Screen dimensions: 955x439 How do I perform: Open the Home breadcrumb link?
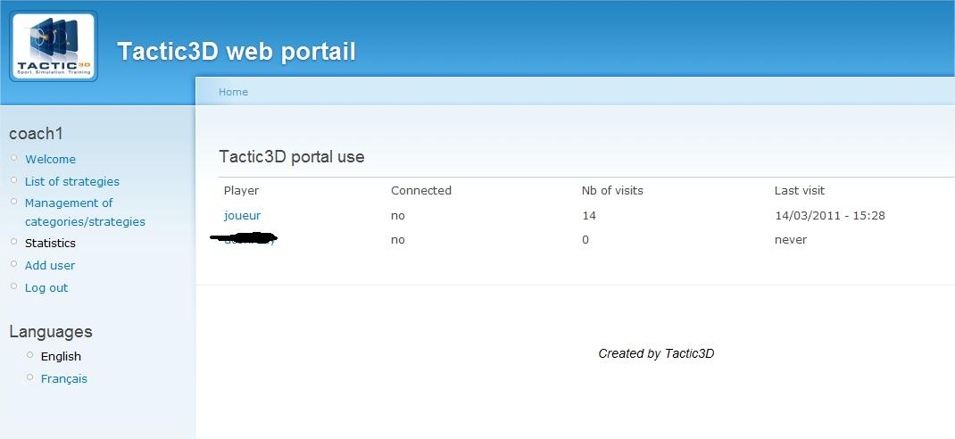pyautogui.click(x=233, y=92)
